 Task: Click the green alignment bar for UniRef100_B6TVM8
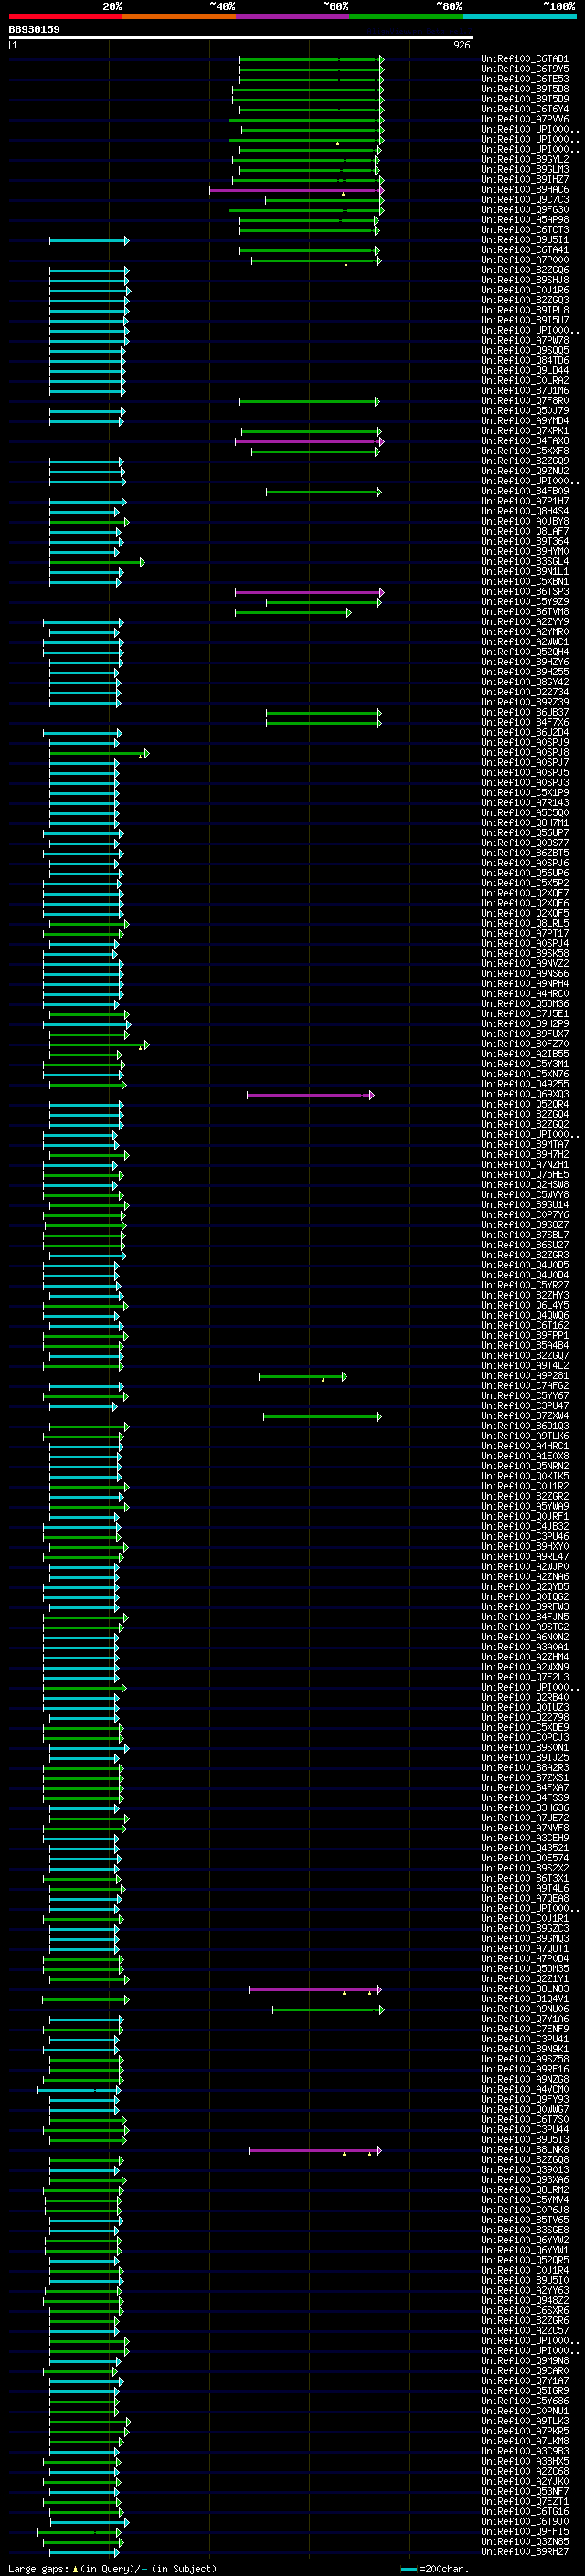pyautogui.click(x=293, y=612)
